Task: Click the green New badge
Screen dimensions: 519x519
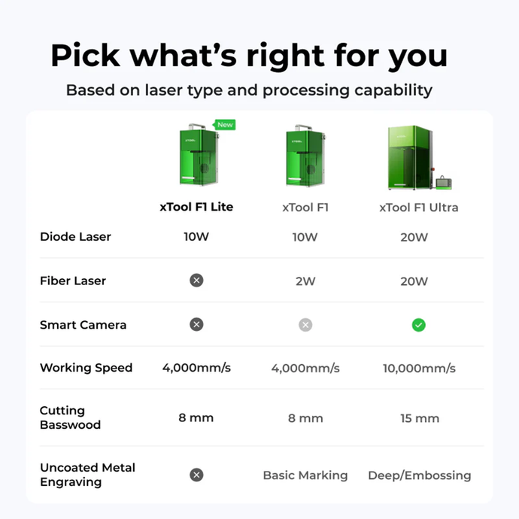Action: pyautogui.click(x=225, y=125)
